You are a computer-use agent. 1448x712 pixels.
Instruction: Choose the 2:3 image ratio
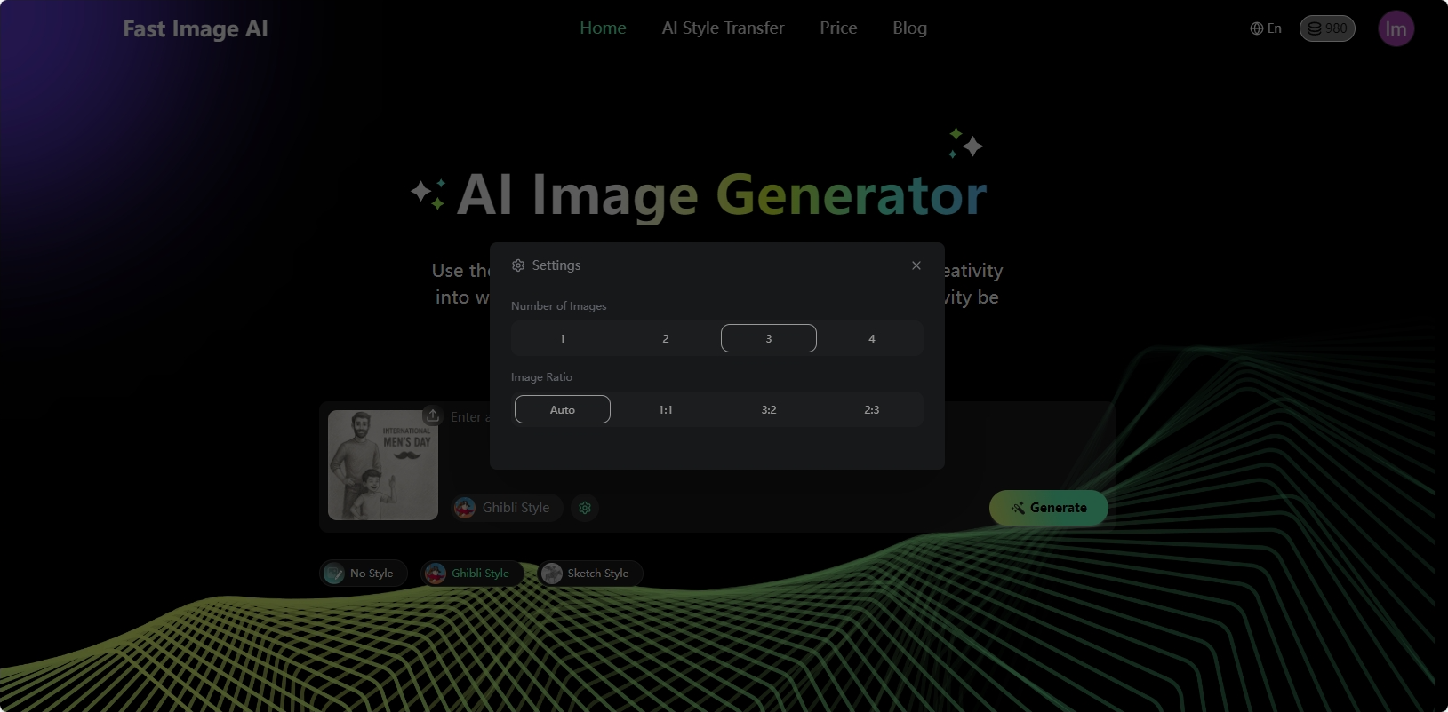pos(871,409)
